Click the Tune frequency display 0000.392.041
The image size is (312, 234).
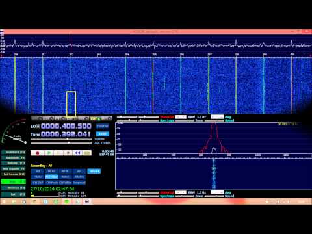(66, 134)
